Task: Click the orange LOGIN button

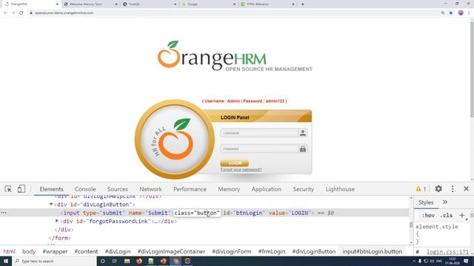Action: point(234,163)
